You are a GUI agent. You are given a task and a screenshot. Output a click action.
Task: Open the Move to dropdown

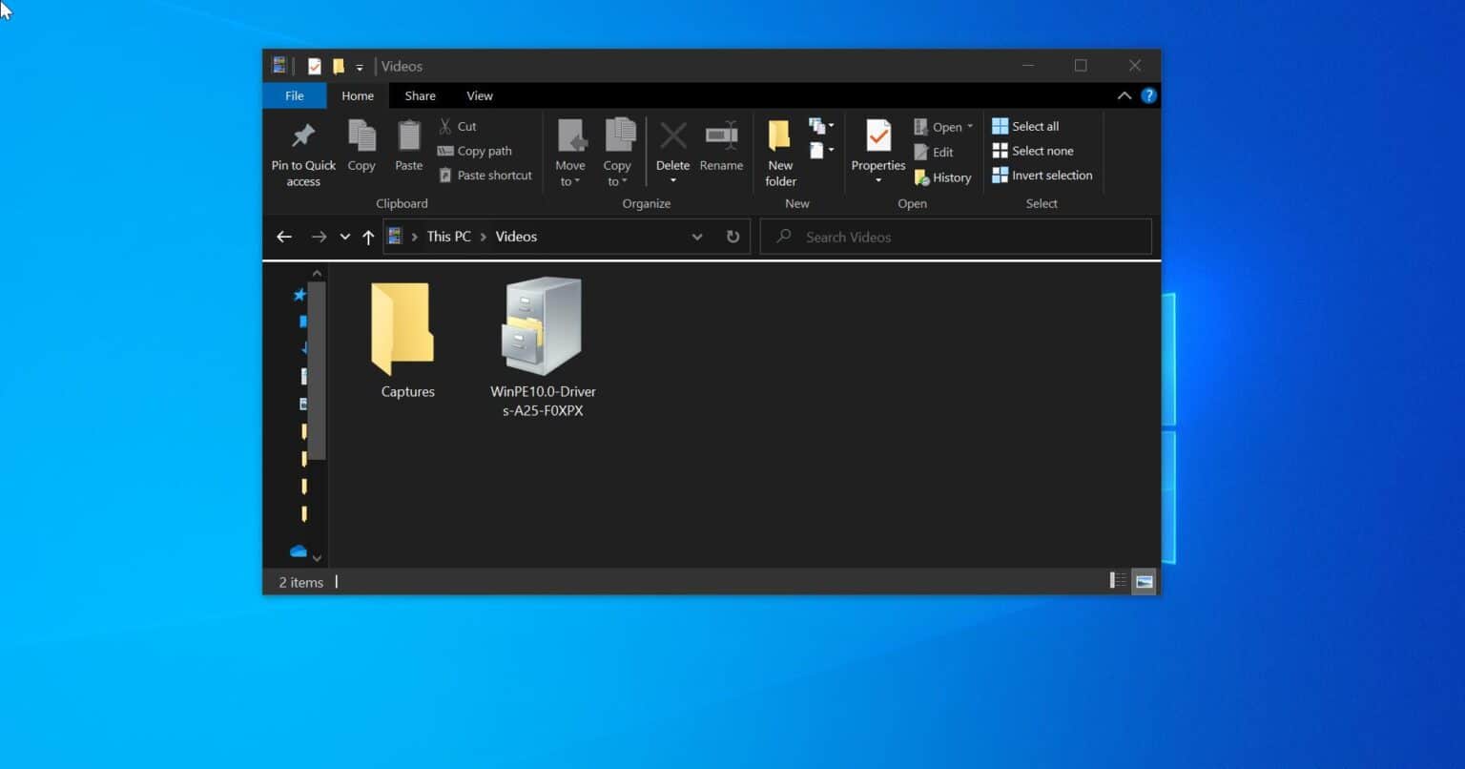570,151
